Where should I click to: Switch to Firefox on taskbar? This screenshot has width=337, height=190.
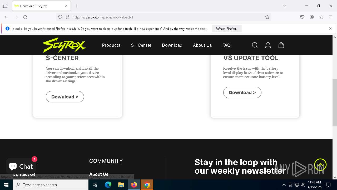click(134, 185)
